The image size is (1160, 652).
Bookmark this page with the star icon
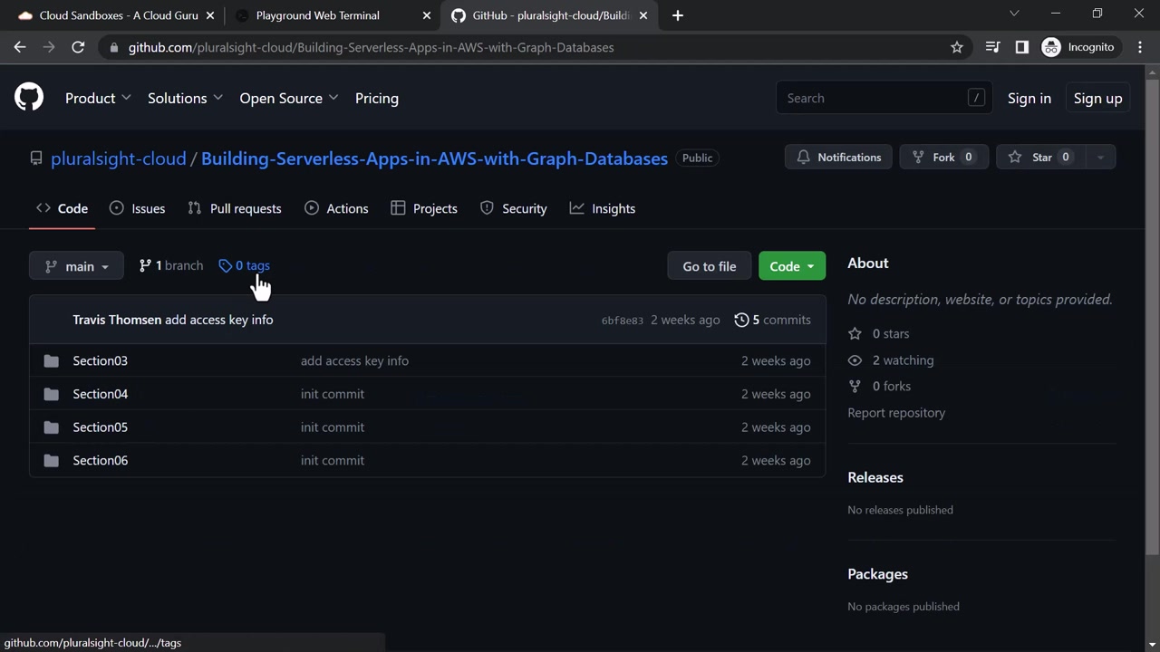coord(956,47)
